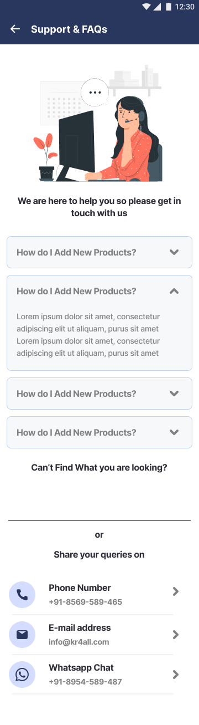Go back using the arrow icon

pyautogui.click(x=15, y=29)
